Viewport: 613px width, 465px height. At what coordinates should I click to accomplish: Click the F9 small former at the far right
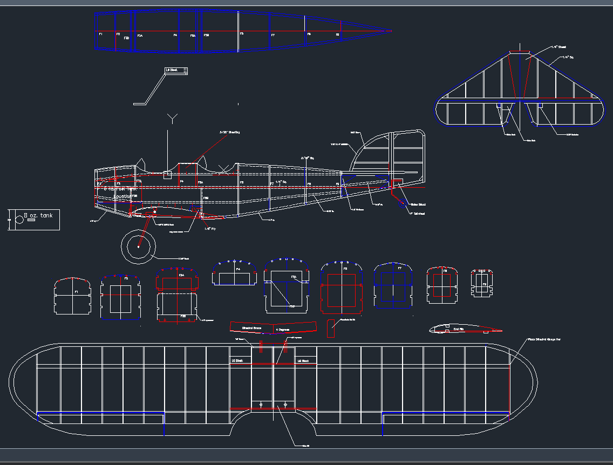[482, 285]
